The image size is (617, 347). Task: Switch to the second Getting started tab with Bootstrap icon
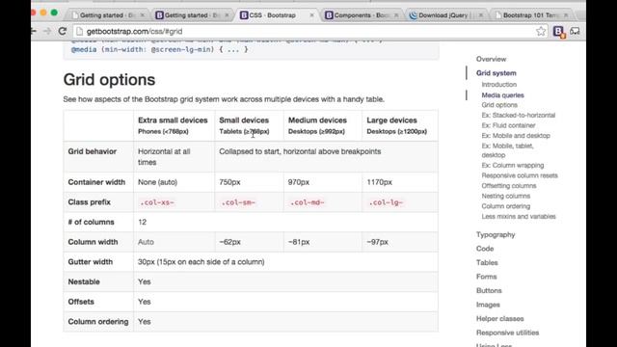pos(192,15)
